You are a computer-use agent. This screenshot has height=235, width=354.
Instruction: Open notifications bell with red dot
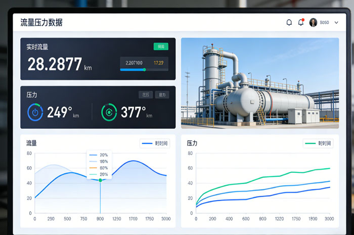click(301, 22)
